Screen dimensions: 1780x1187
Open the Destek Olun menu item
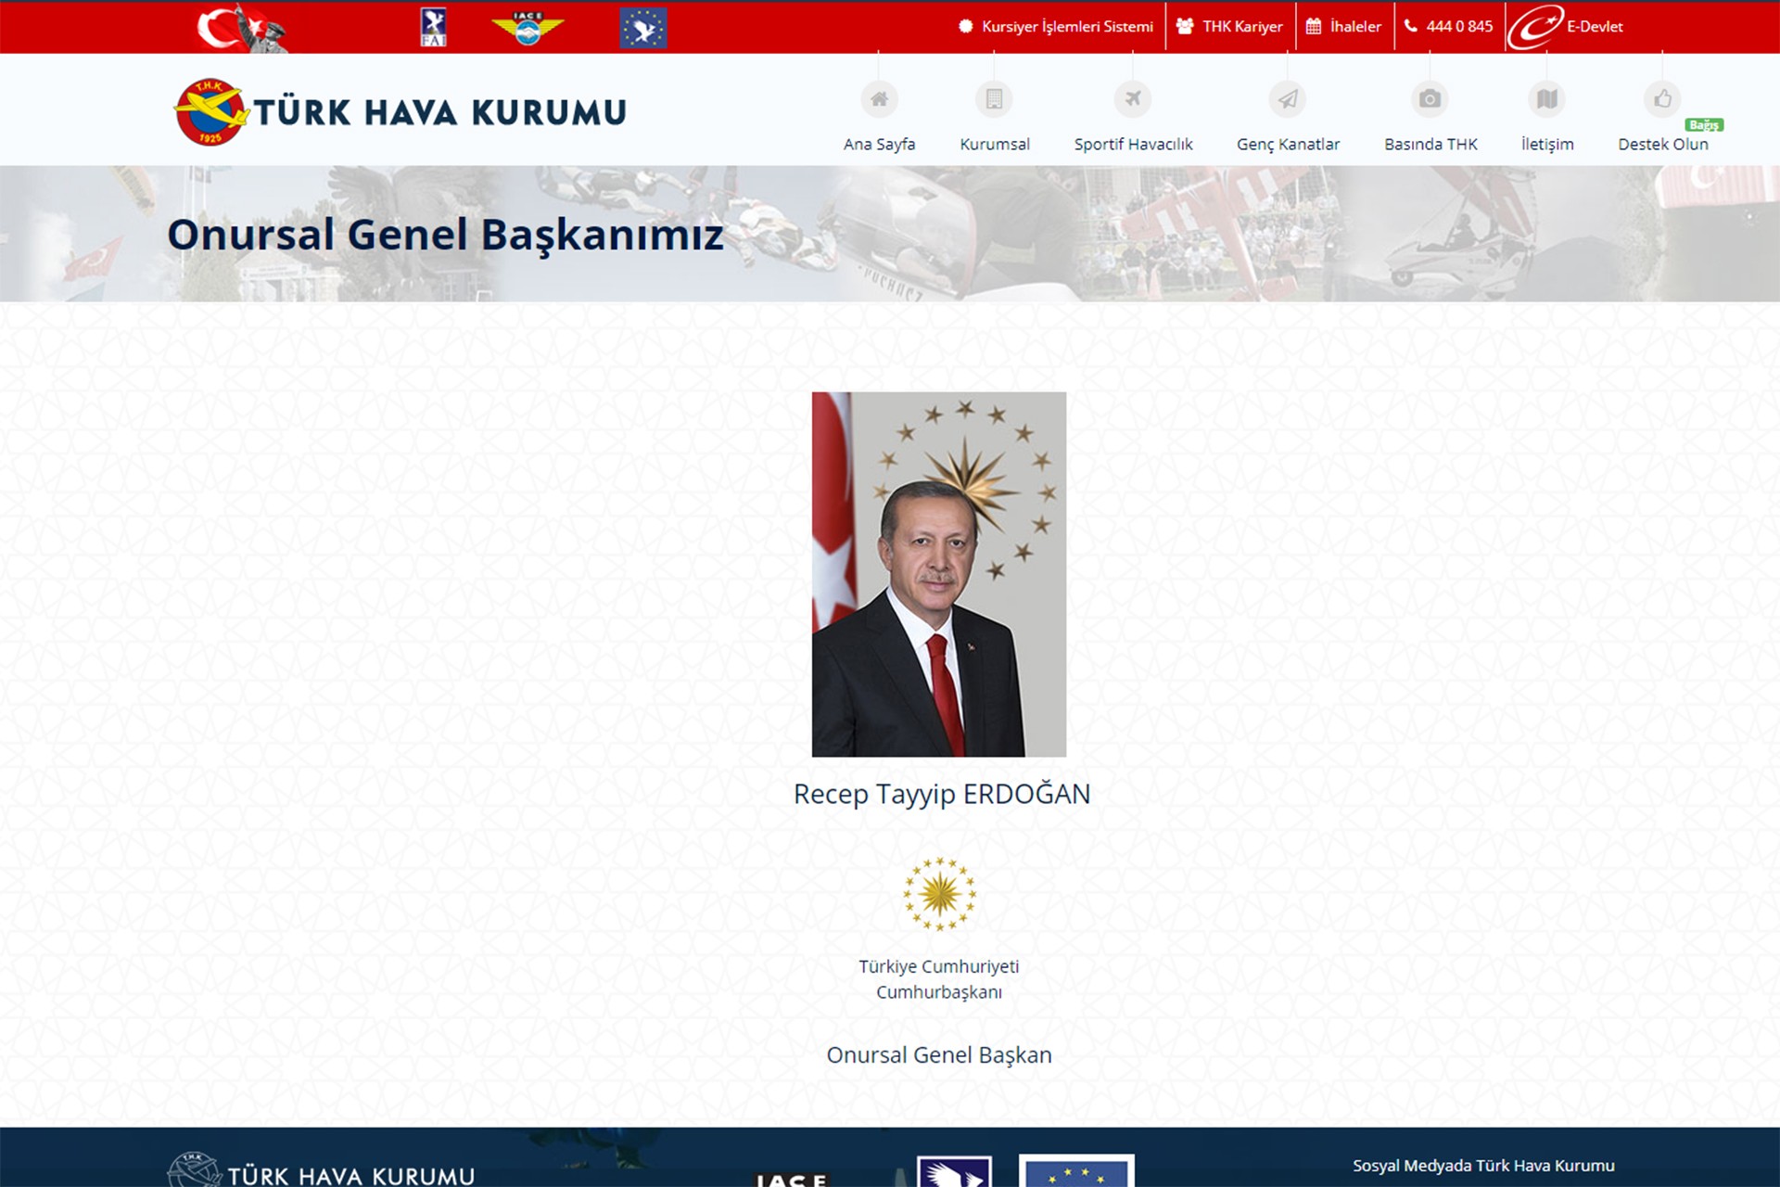(x=1663, y=145)
